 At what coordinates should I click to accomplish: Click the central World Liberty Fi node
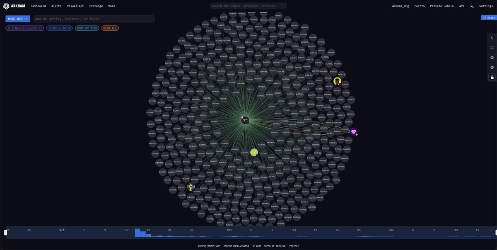coord(245,120)
